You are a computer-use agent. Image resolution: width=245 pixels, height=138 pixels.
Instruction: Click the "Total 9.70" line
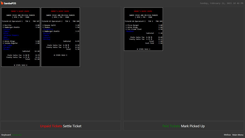[72, 49]
